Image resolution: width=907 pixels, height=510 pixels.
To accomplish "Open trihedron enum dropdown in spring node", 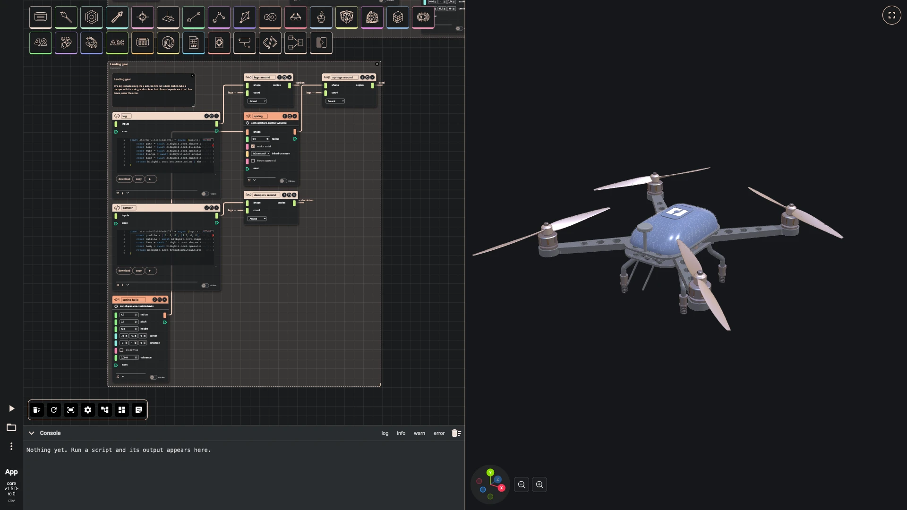I will tap(261, 153).
